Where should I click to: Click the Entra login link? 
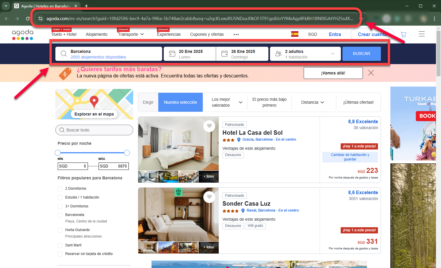click(335, 34)
